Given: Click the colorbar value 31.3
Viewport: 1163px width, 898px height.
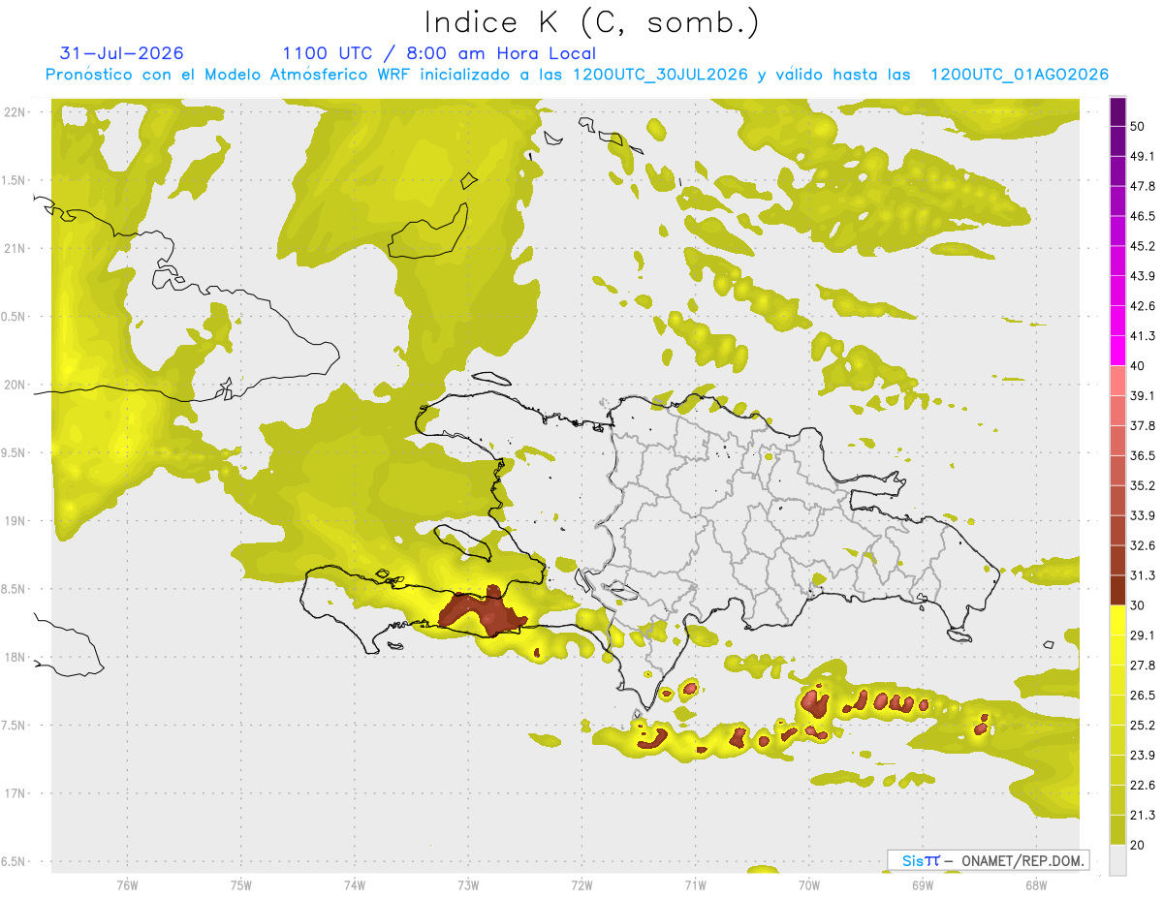Looking at the screenshot, I should pyautogui.click(x=1143, y=575).
